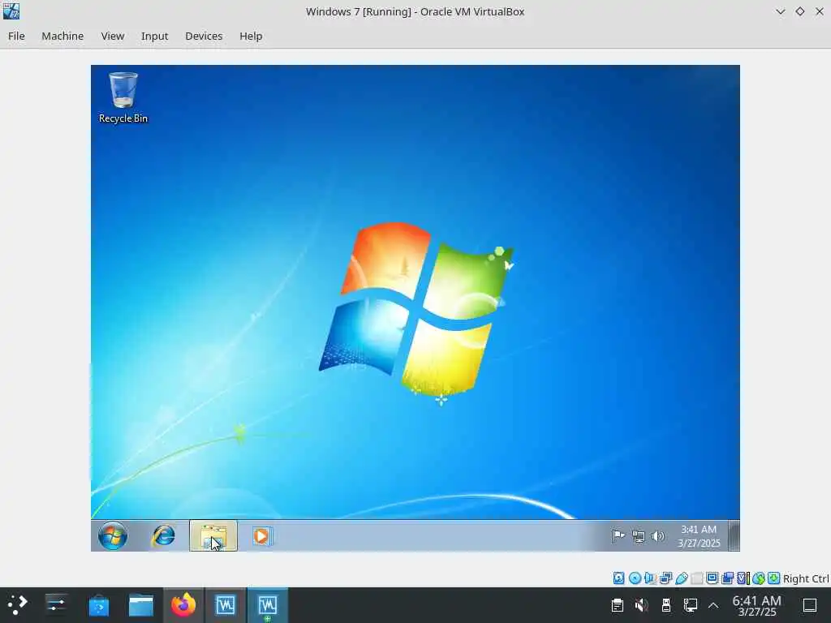Open the KDE application launcher
The height and width of the screenshot is (623, 831).
pos(17,604)
